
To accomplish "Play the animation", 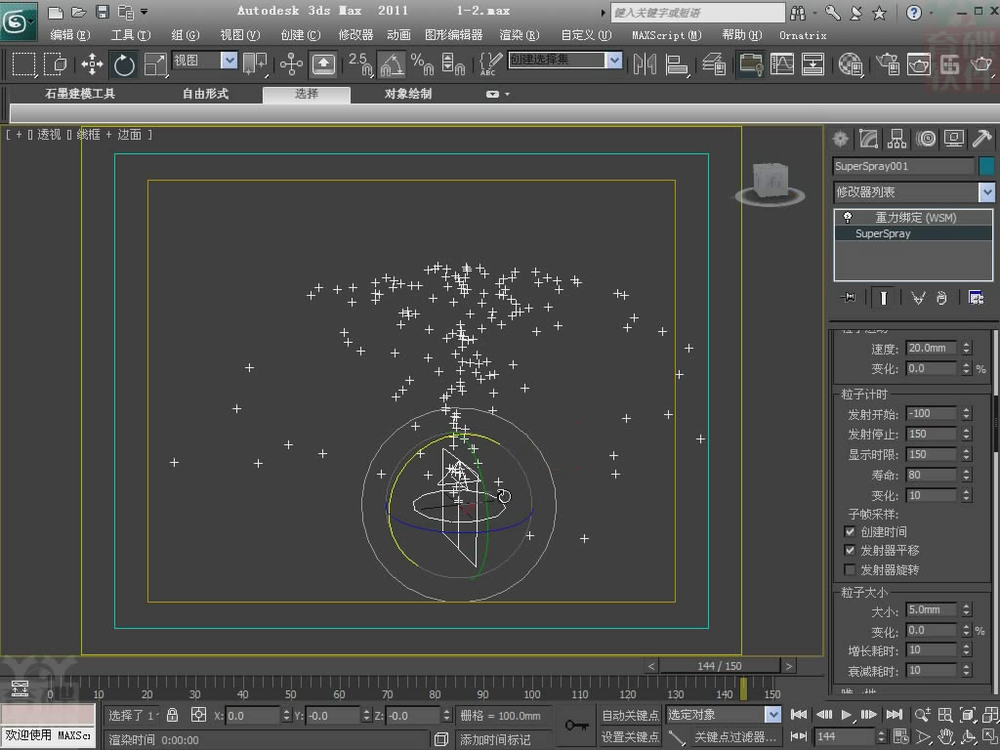I will click(847, 714).
